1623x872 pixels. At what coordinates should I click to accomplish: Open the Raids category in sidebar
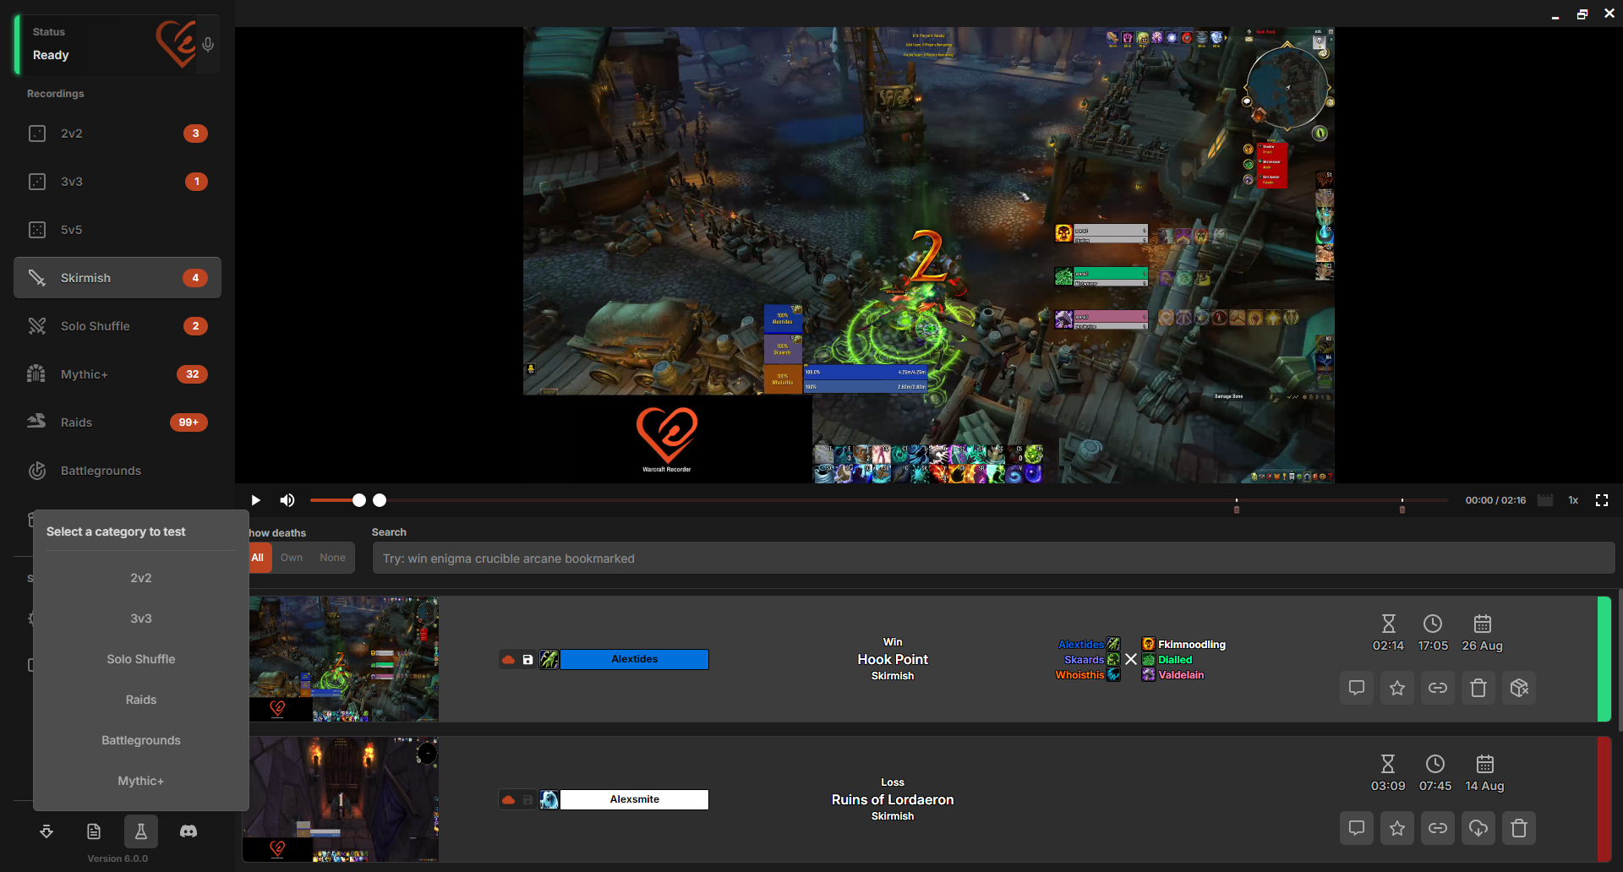click(x=117, y=422)
